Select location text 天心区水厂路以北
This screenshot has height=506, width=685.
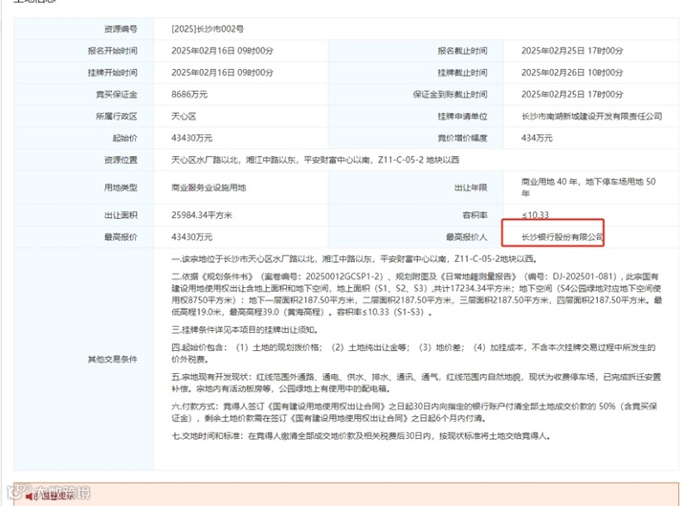click(x=205, y=160)
